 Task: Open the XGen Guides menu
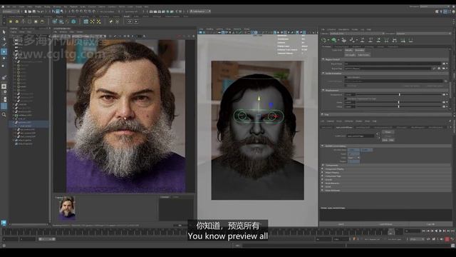(x=355, y=30)
